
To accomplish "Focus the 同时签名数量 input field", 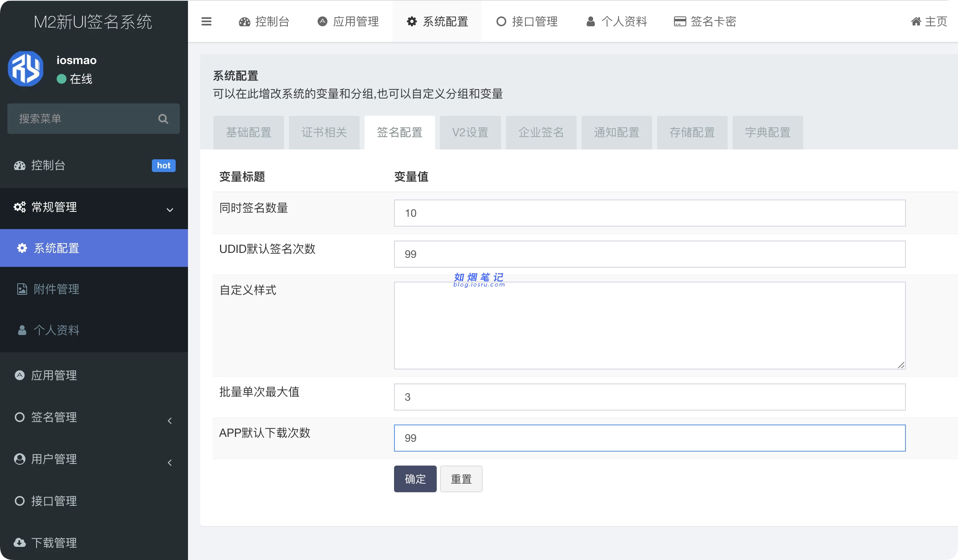I will pos(649,213).
